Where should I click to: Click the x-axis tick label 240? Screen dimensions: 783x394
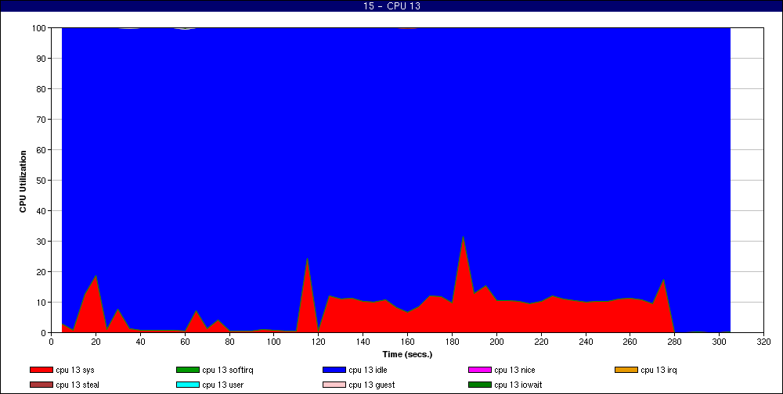pos(586,342)
